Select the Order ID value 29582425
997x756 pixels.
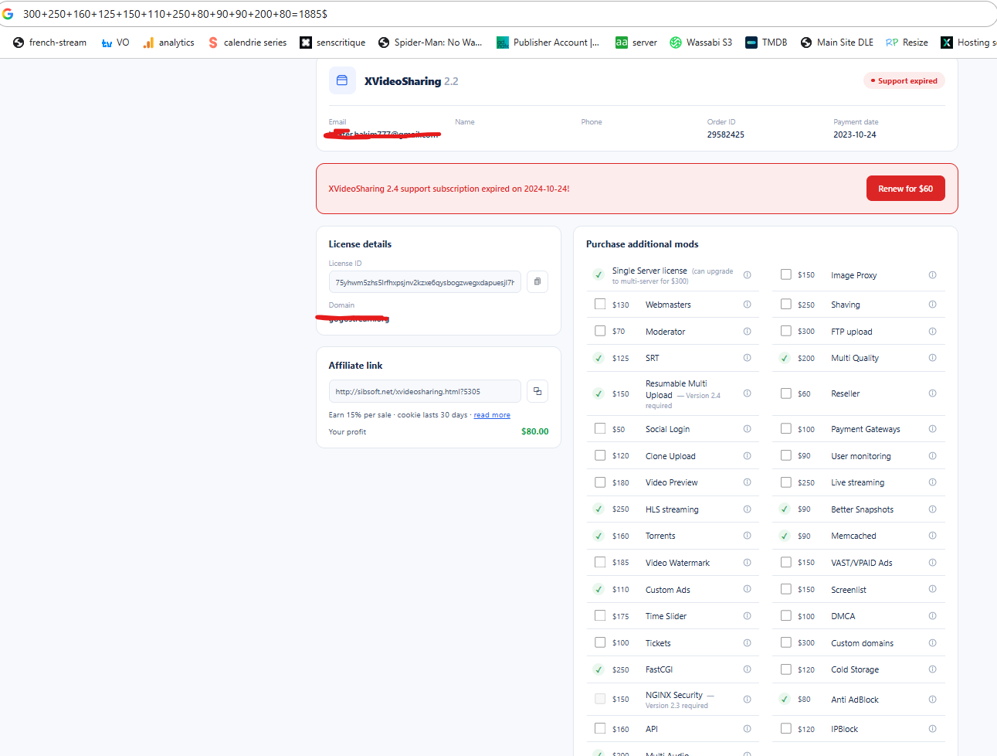pos(726,135)
